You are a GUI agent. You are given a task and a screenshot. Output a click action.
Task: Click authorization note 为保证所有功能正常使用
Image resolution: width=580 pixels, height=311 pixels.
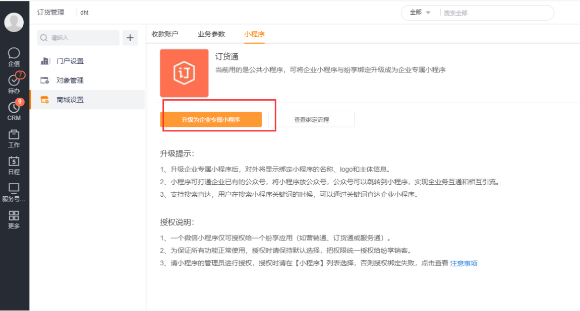click(286, 251)
